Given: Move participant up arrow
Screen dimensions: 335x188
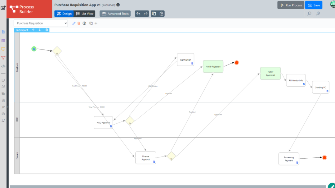Looking at the screenshot, I should tap(33, 30).
